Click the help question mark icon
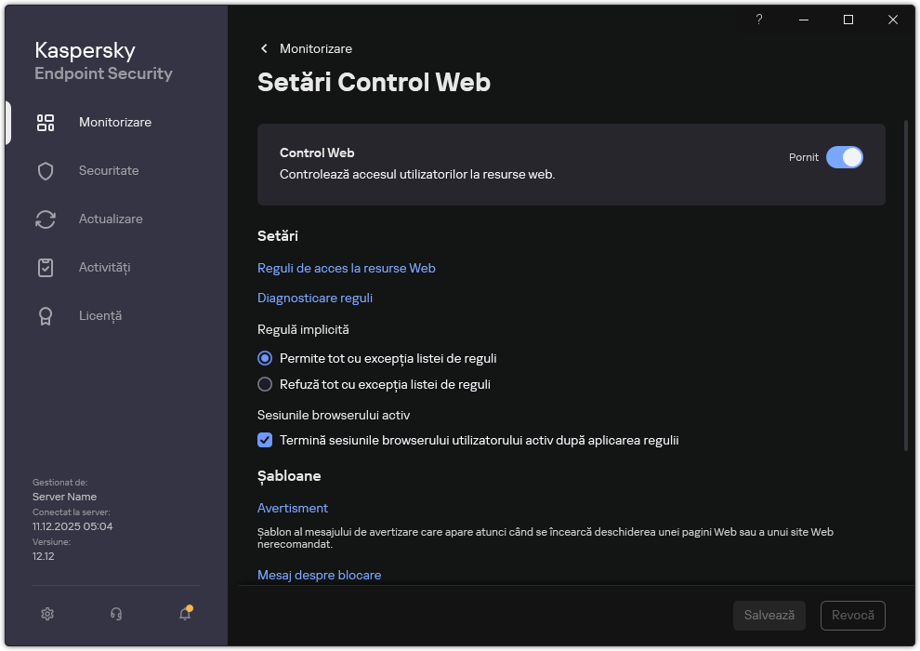Image resolution: width=920 pixels, height=651 pixels. point(758,20)
